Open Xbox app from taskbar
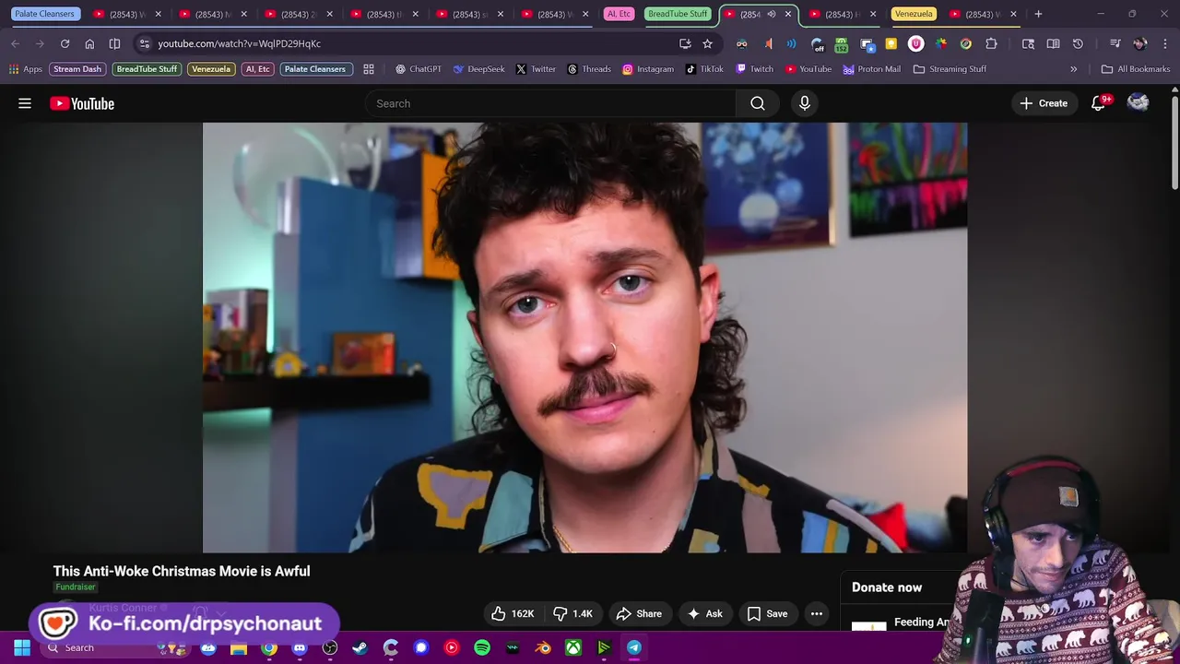This screenshot has height=664, width=1180. tap(573, 647)
